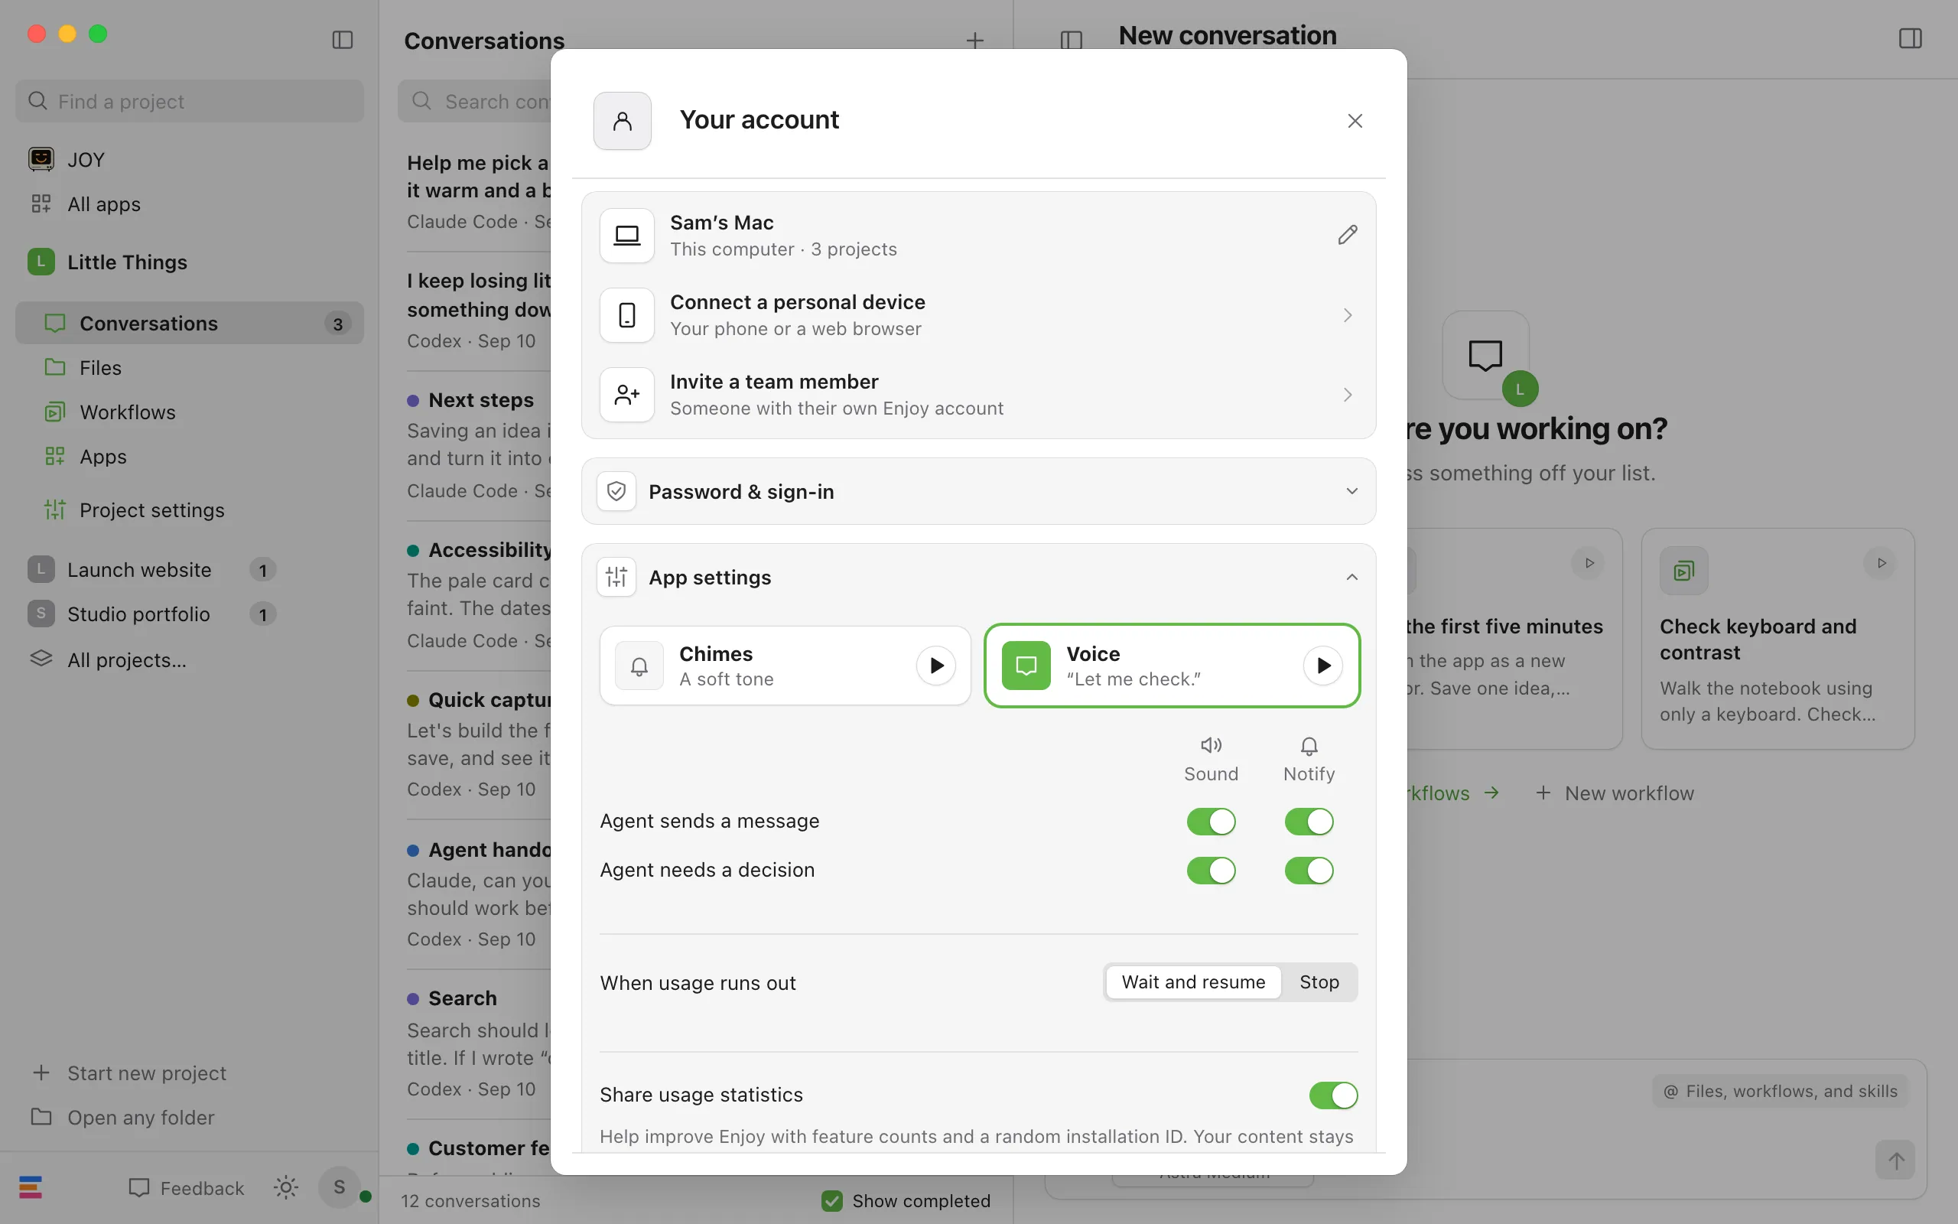
Task: Toggle sidebar with the left panel icon
Action: [x=342, y=40]
